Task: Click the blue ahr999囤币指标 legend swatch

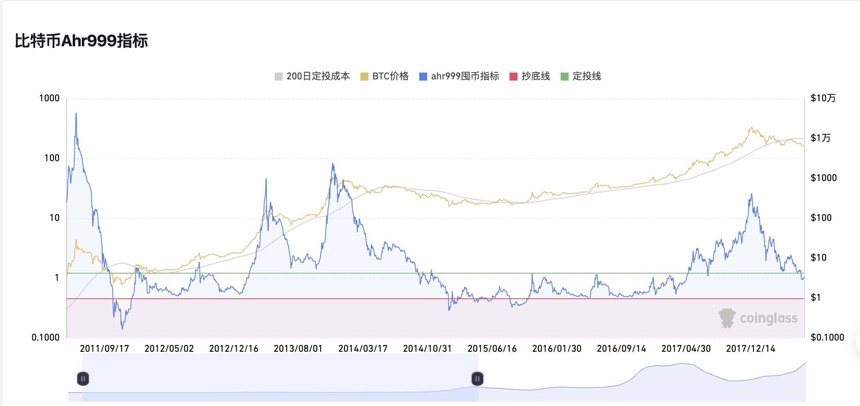Action: [423, 77]
